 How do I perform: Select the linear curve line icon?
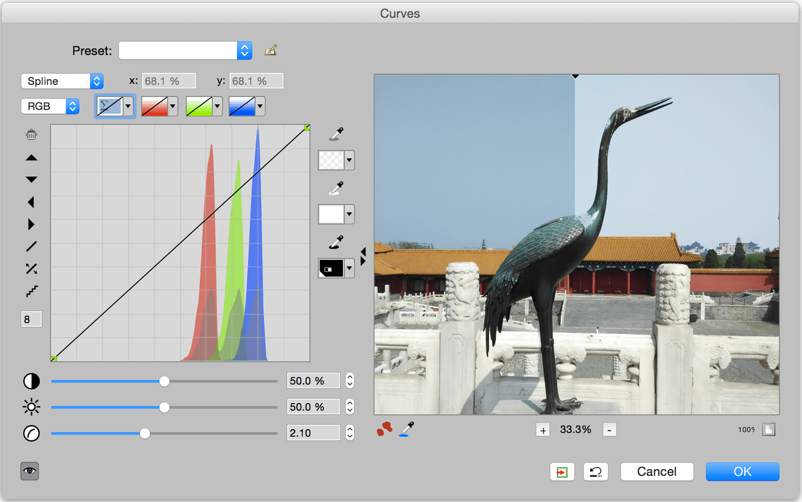click(x=31, y=246)
